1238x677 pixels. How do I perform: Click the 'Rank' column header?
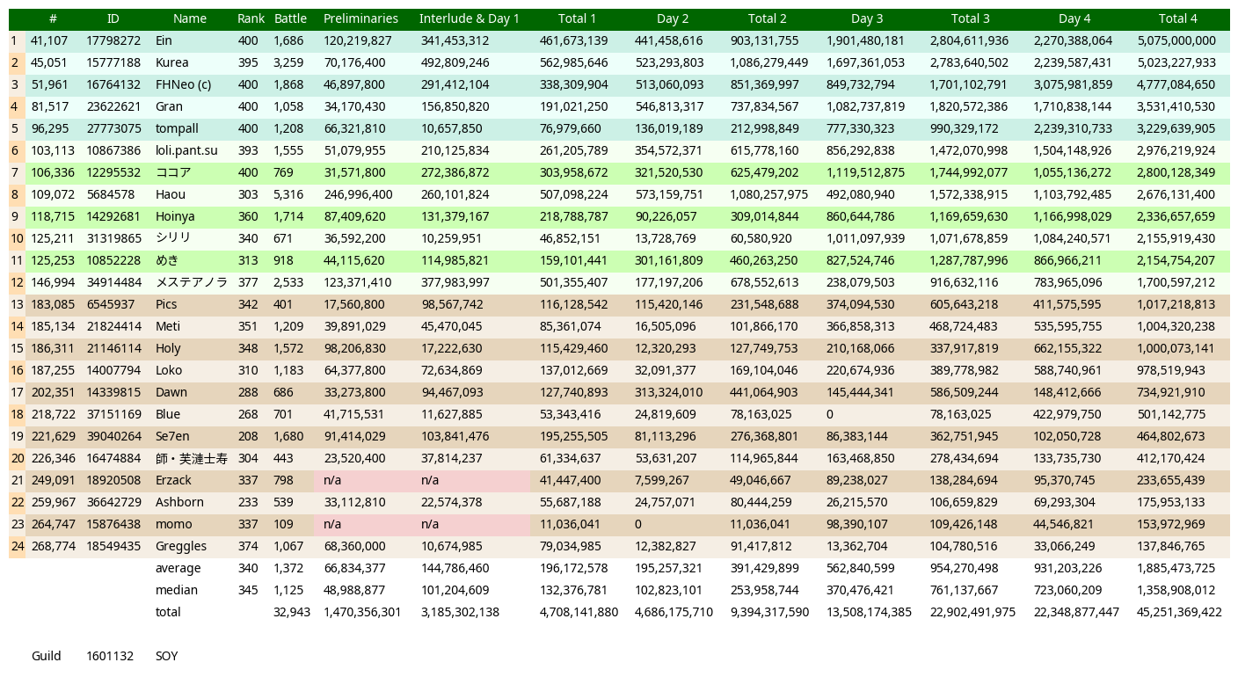251,18
